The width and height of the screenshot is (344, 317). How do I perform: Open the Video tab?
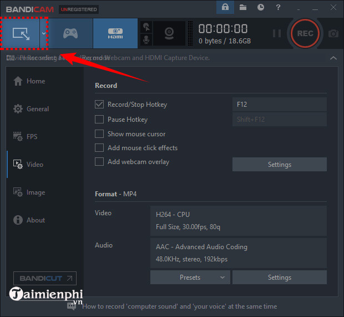pos(28,165)
